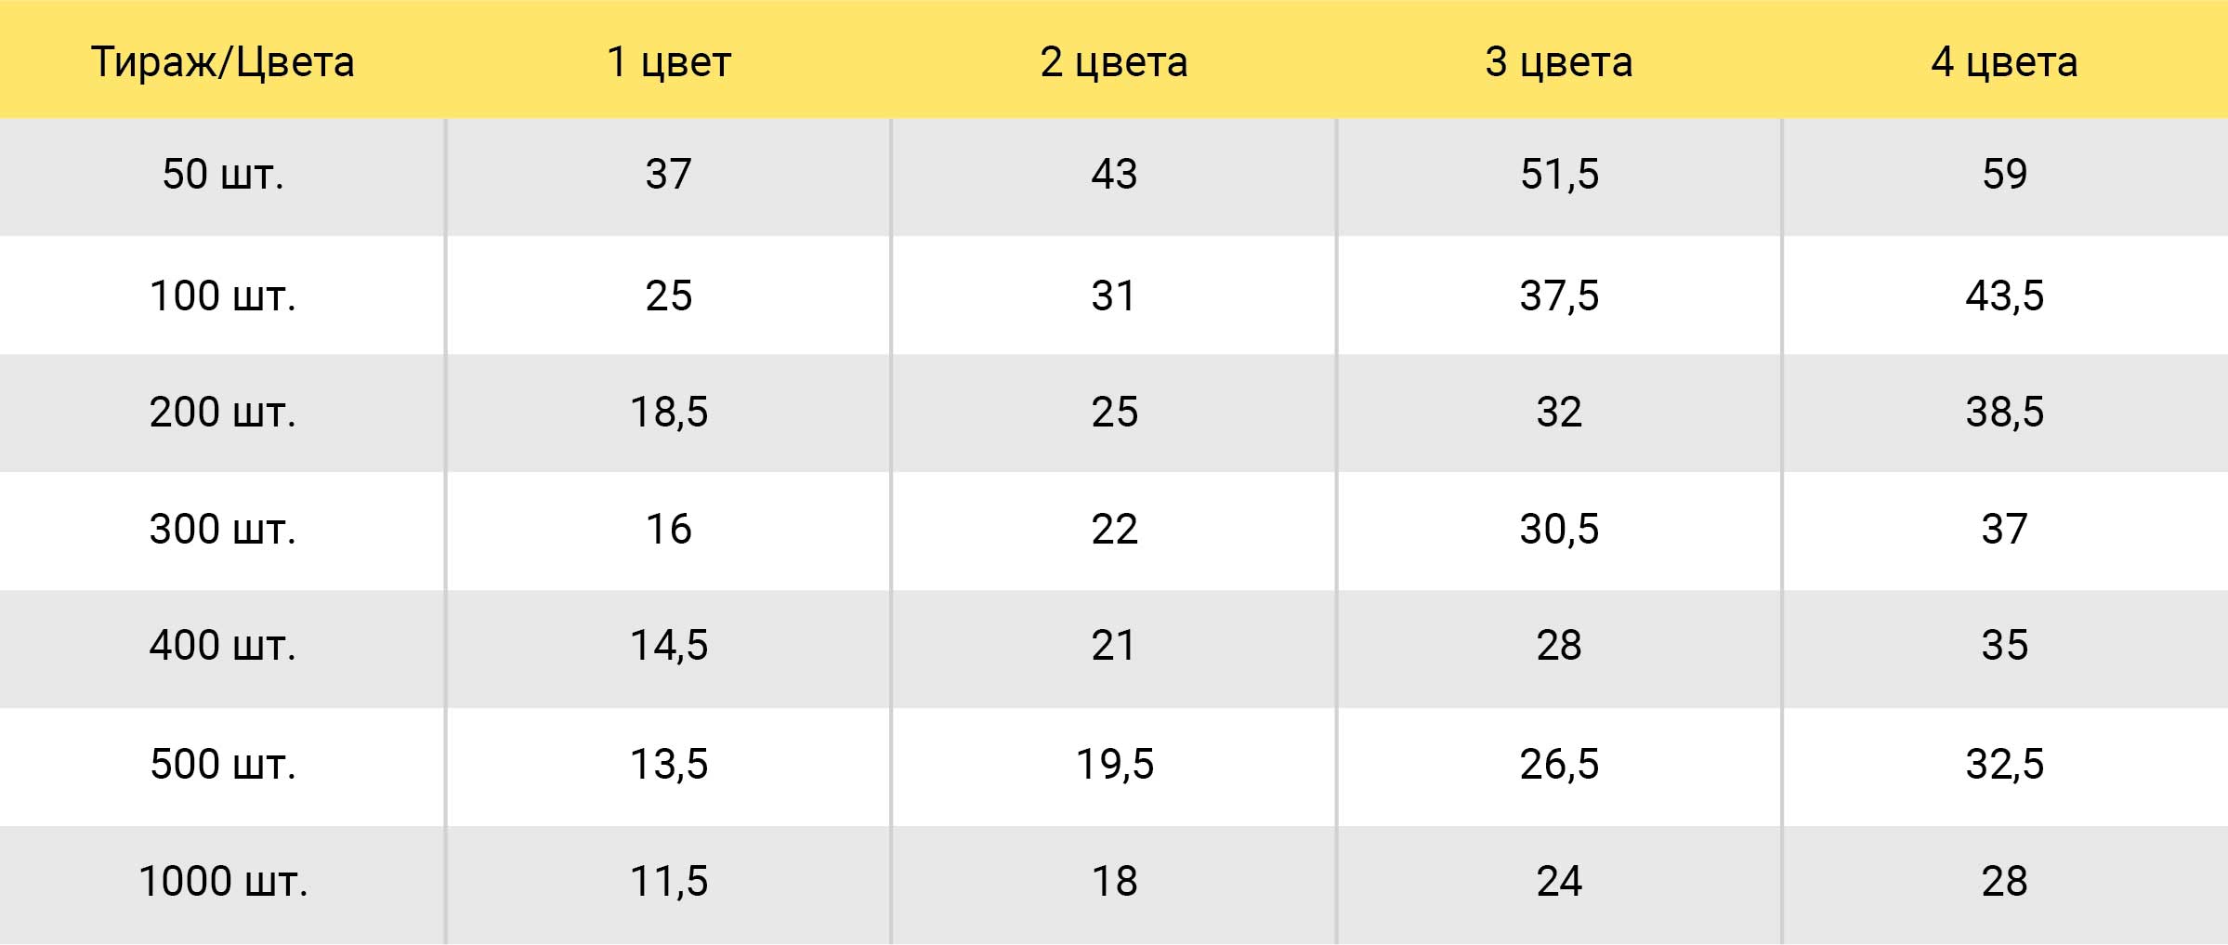The height and width of the screenshot is (945, 2228).
Task: Select the "1000 шт." row label
Action: coord(223,882)
